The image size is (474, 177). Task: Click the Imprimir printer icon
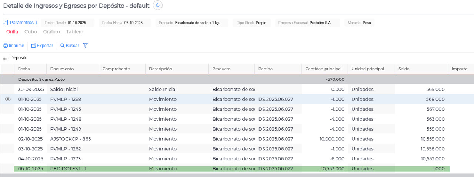[6, 46]
